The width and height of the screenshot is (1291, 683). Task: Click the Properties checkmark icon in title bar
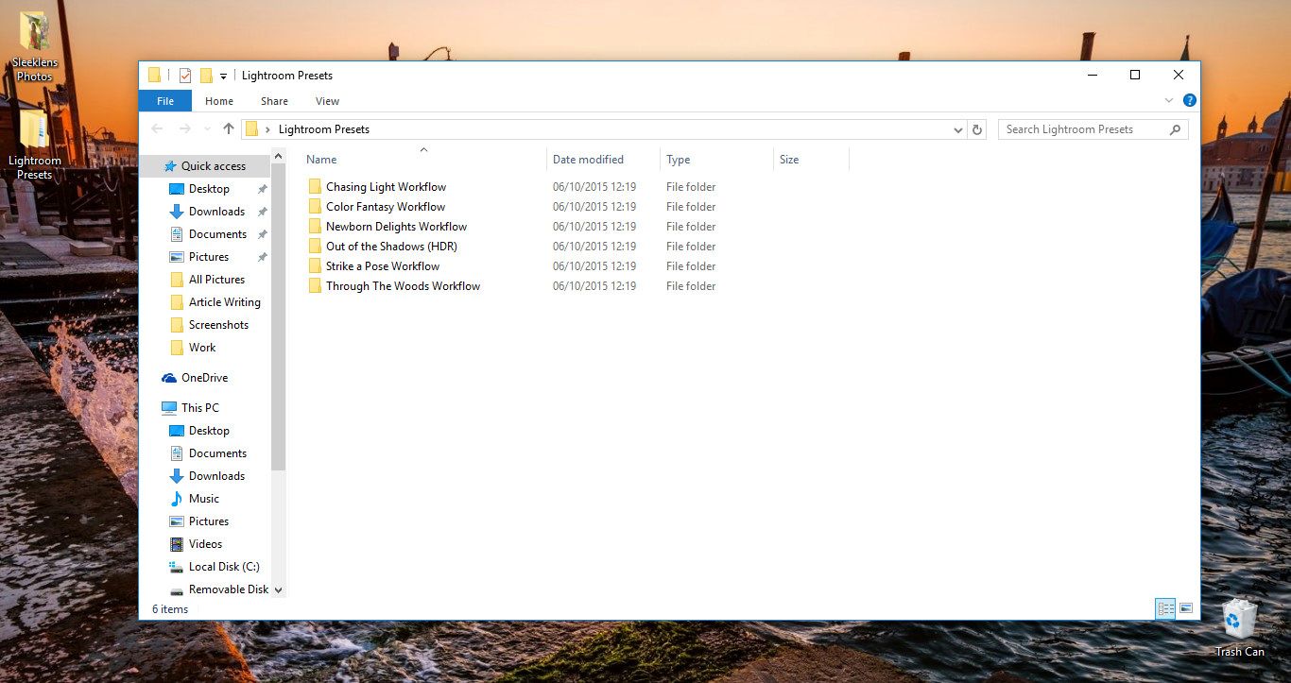[184, 76]
